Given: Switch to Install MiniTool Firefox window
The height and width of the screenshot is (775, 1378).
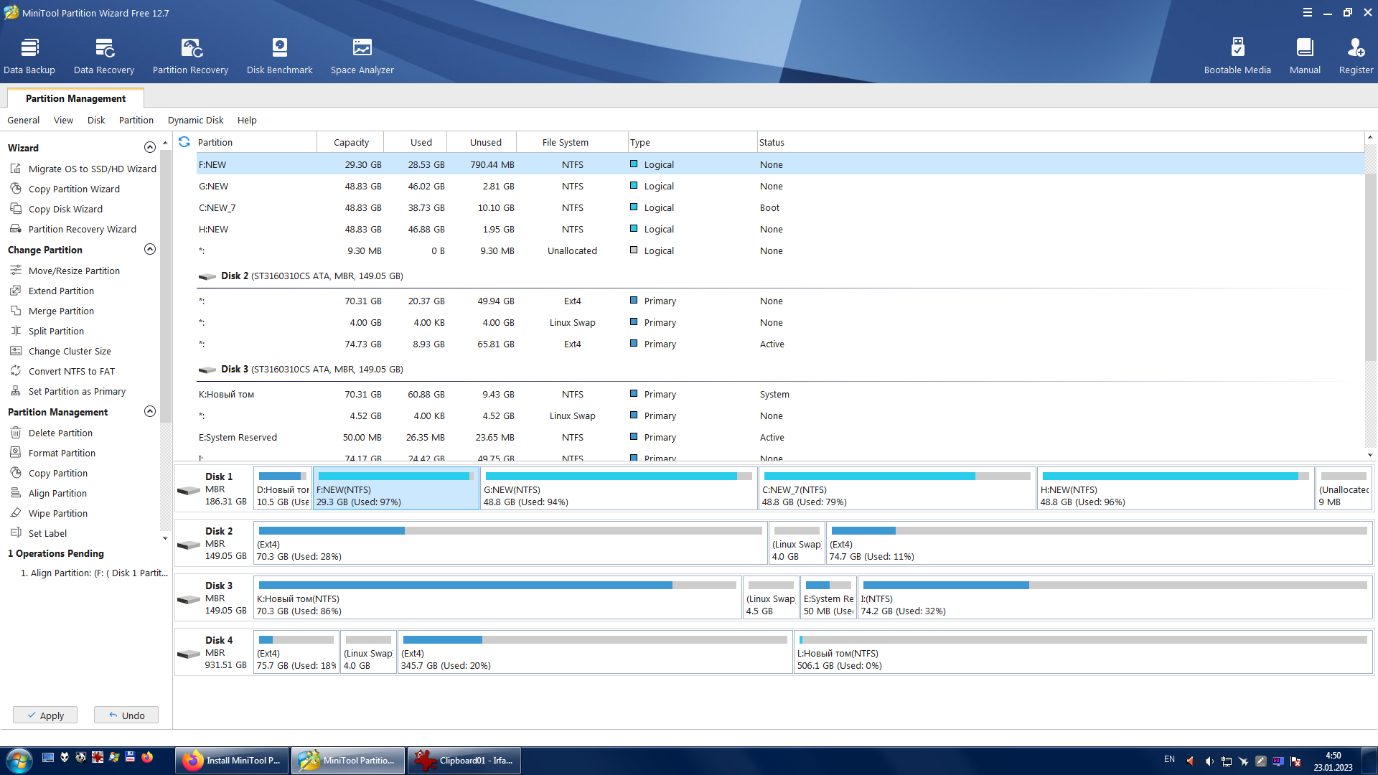Looking at the screenshot, I should click(232, 760).
